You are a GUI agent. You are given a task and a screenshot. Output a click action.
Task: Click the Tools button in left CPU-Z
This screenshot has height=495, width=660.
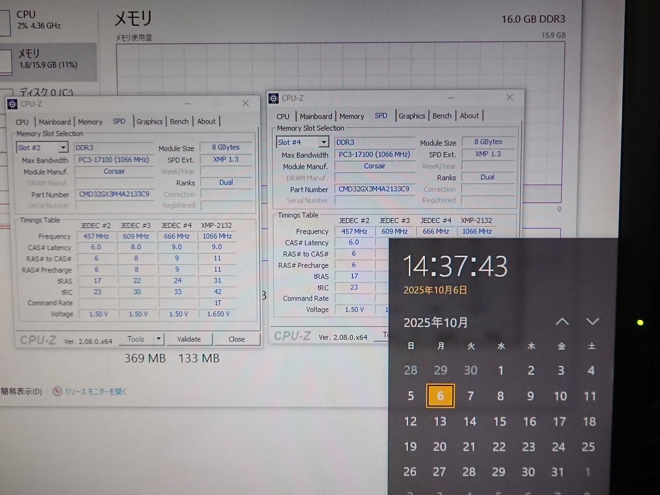[x=136, y=339]
